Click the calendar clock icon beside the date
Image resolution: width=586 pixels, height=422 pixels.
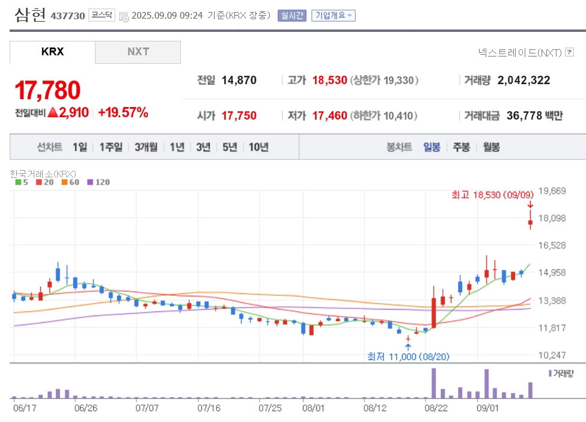tap(124, 16)
